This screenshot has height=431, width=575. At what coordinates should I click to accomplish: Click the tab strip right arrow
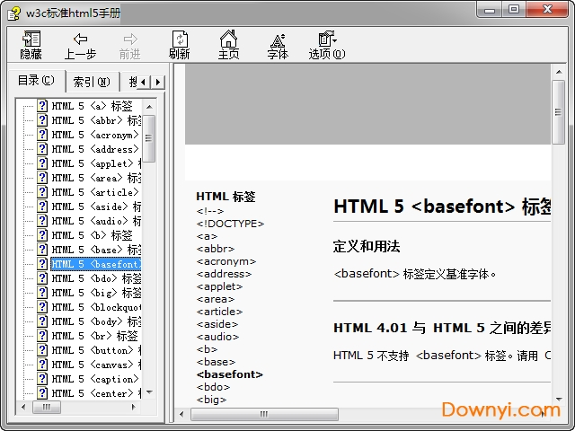coord(158,82)
